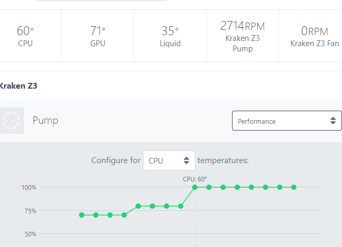Open the Configure for CPU temperature source dropdown

pyautogui.click(x=169, y=160)
